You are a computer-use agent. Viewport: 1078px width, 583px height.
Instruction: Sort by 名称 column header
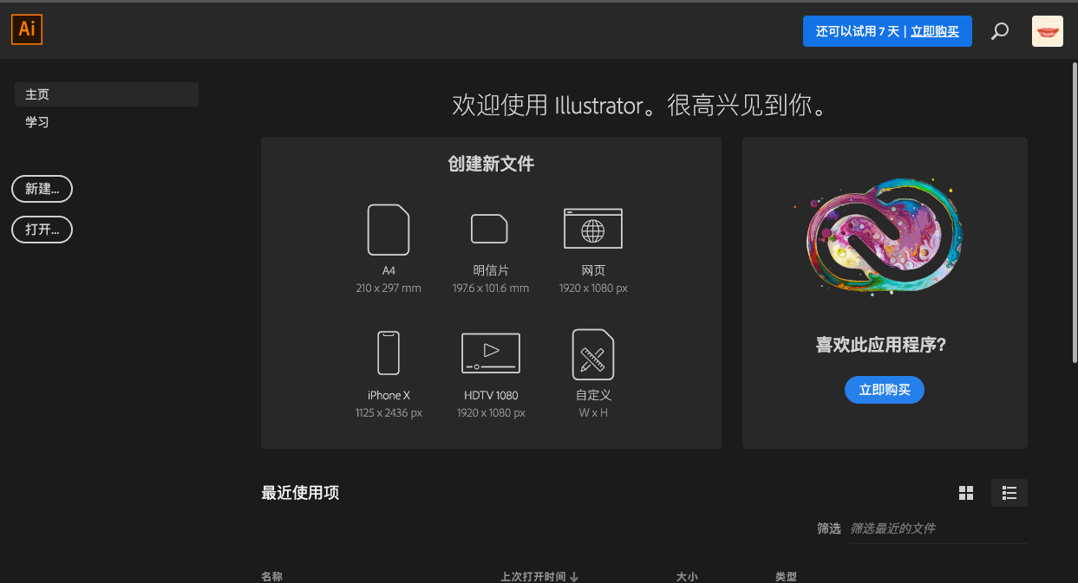[x=271, y=576]
